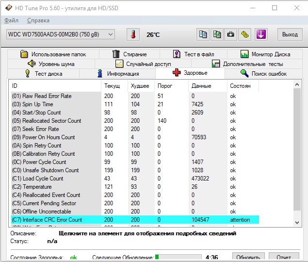Open the Файл menu
Screen dimensions: 308x262
(11, 20)
